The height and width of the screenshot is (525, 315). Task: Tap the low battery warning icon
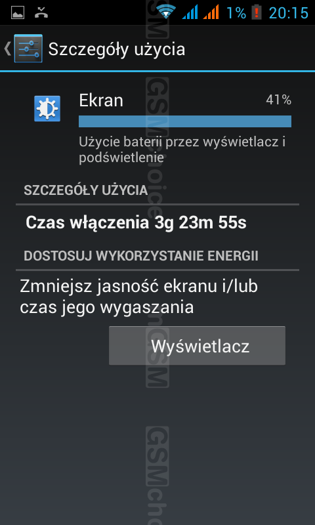(257, 12)
